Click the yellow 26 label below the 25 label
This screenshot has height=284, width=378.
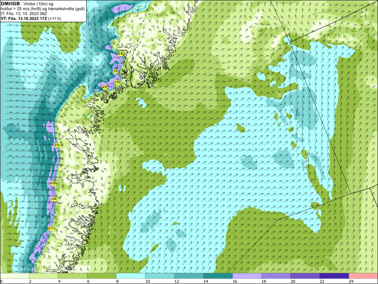pyautogui.click(x=53, y=183)
